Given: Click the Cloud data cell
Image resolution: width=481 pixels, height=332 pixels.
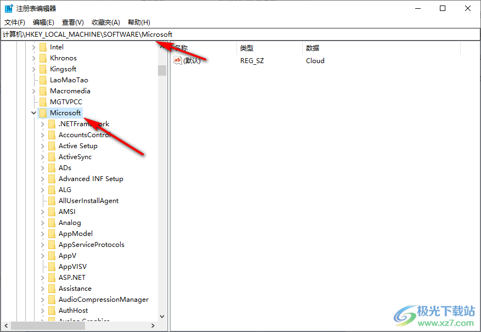Looking at the screenshot, I should [315, 61].
